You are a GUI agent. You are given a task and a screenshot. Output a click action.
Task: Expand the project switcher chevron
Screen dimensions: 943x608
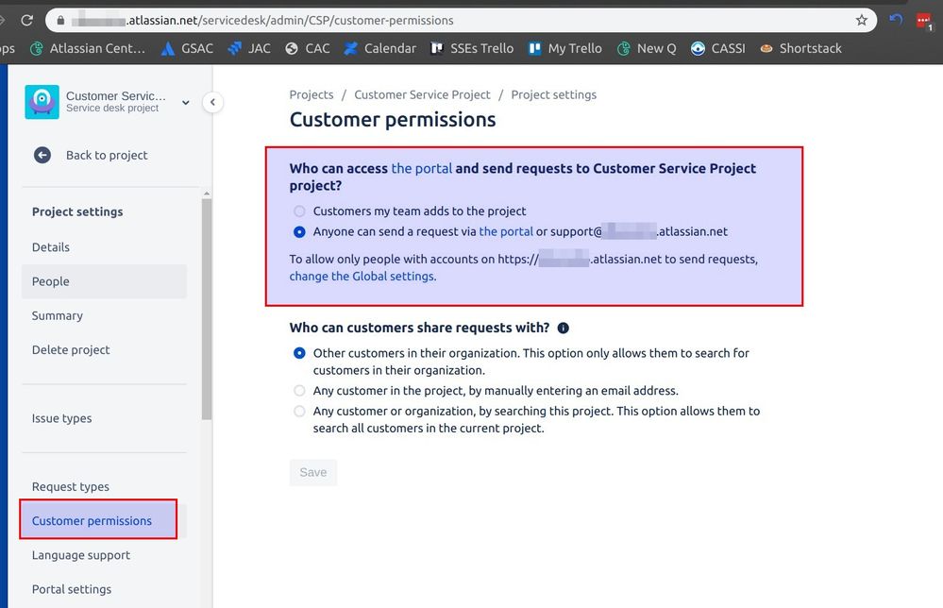[x=186, y=102]
